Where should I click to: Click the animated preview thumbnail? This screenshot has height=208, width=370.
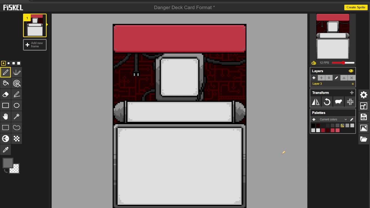[333, 37]
